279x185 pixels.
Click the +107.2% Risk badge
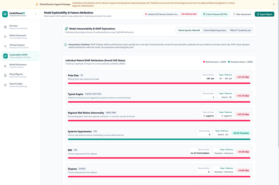pyautogui.click(x=243, y=114)
